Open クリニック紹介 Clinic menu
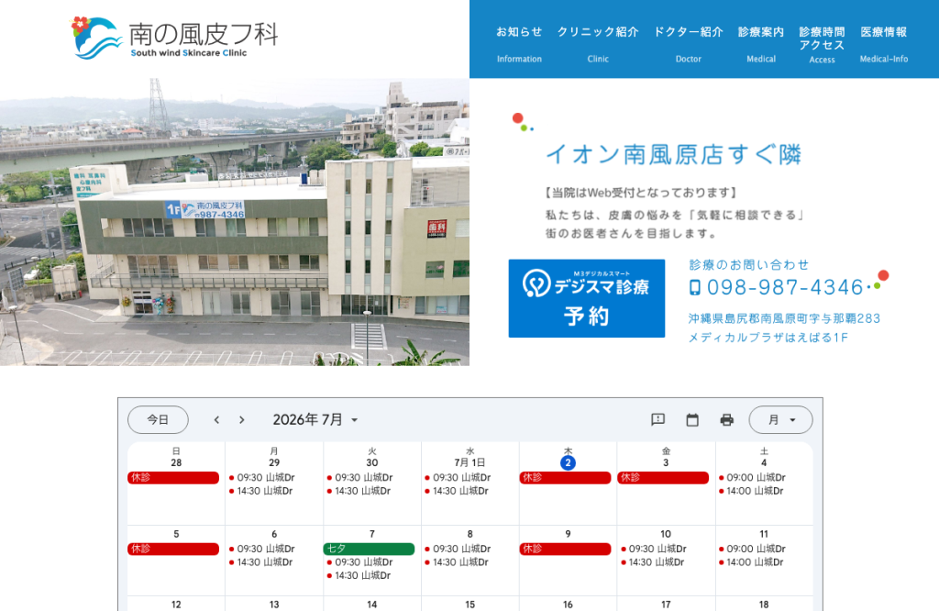 [x=598, y=44]
